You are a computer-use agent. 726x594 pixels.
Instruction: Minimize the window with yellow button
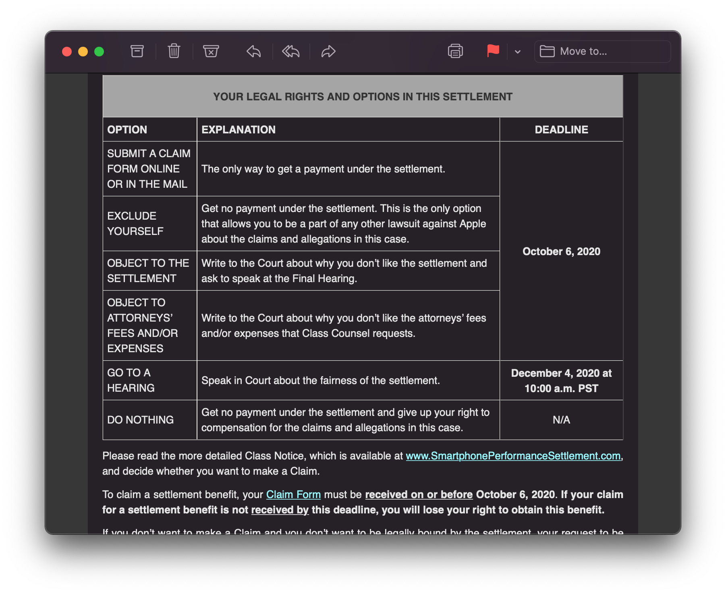point(83,52)
